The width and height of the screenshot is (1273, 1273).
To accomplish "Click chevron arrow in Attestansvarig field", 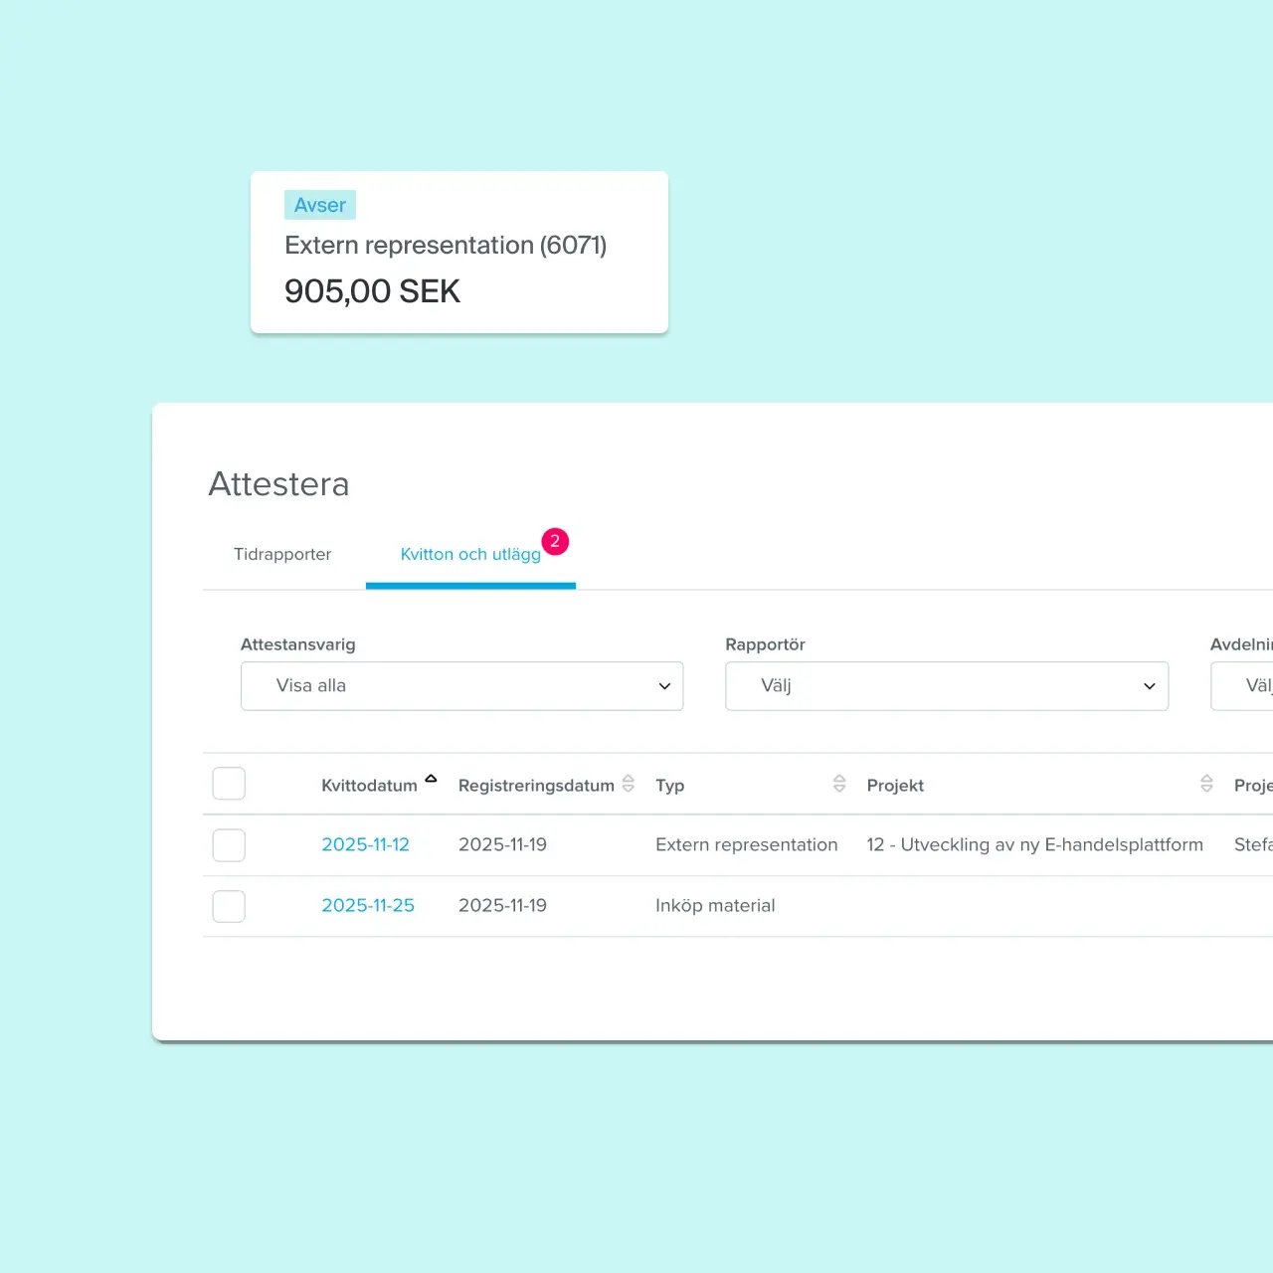I will pyautogui.click(x=664, y=686).
